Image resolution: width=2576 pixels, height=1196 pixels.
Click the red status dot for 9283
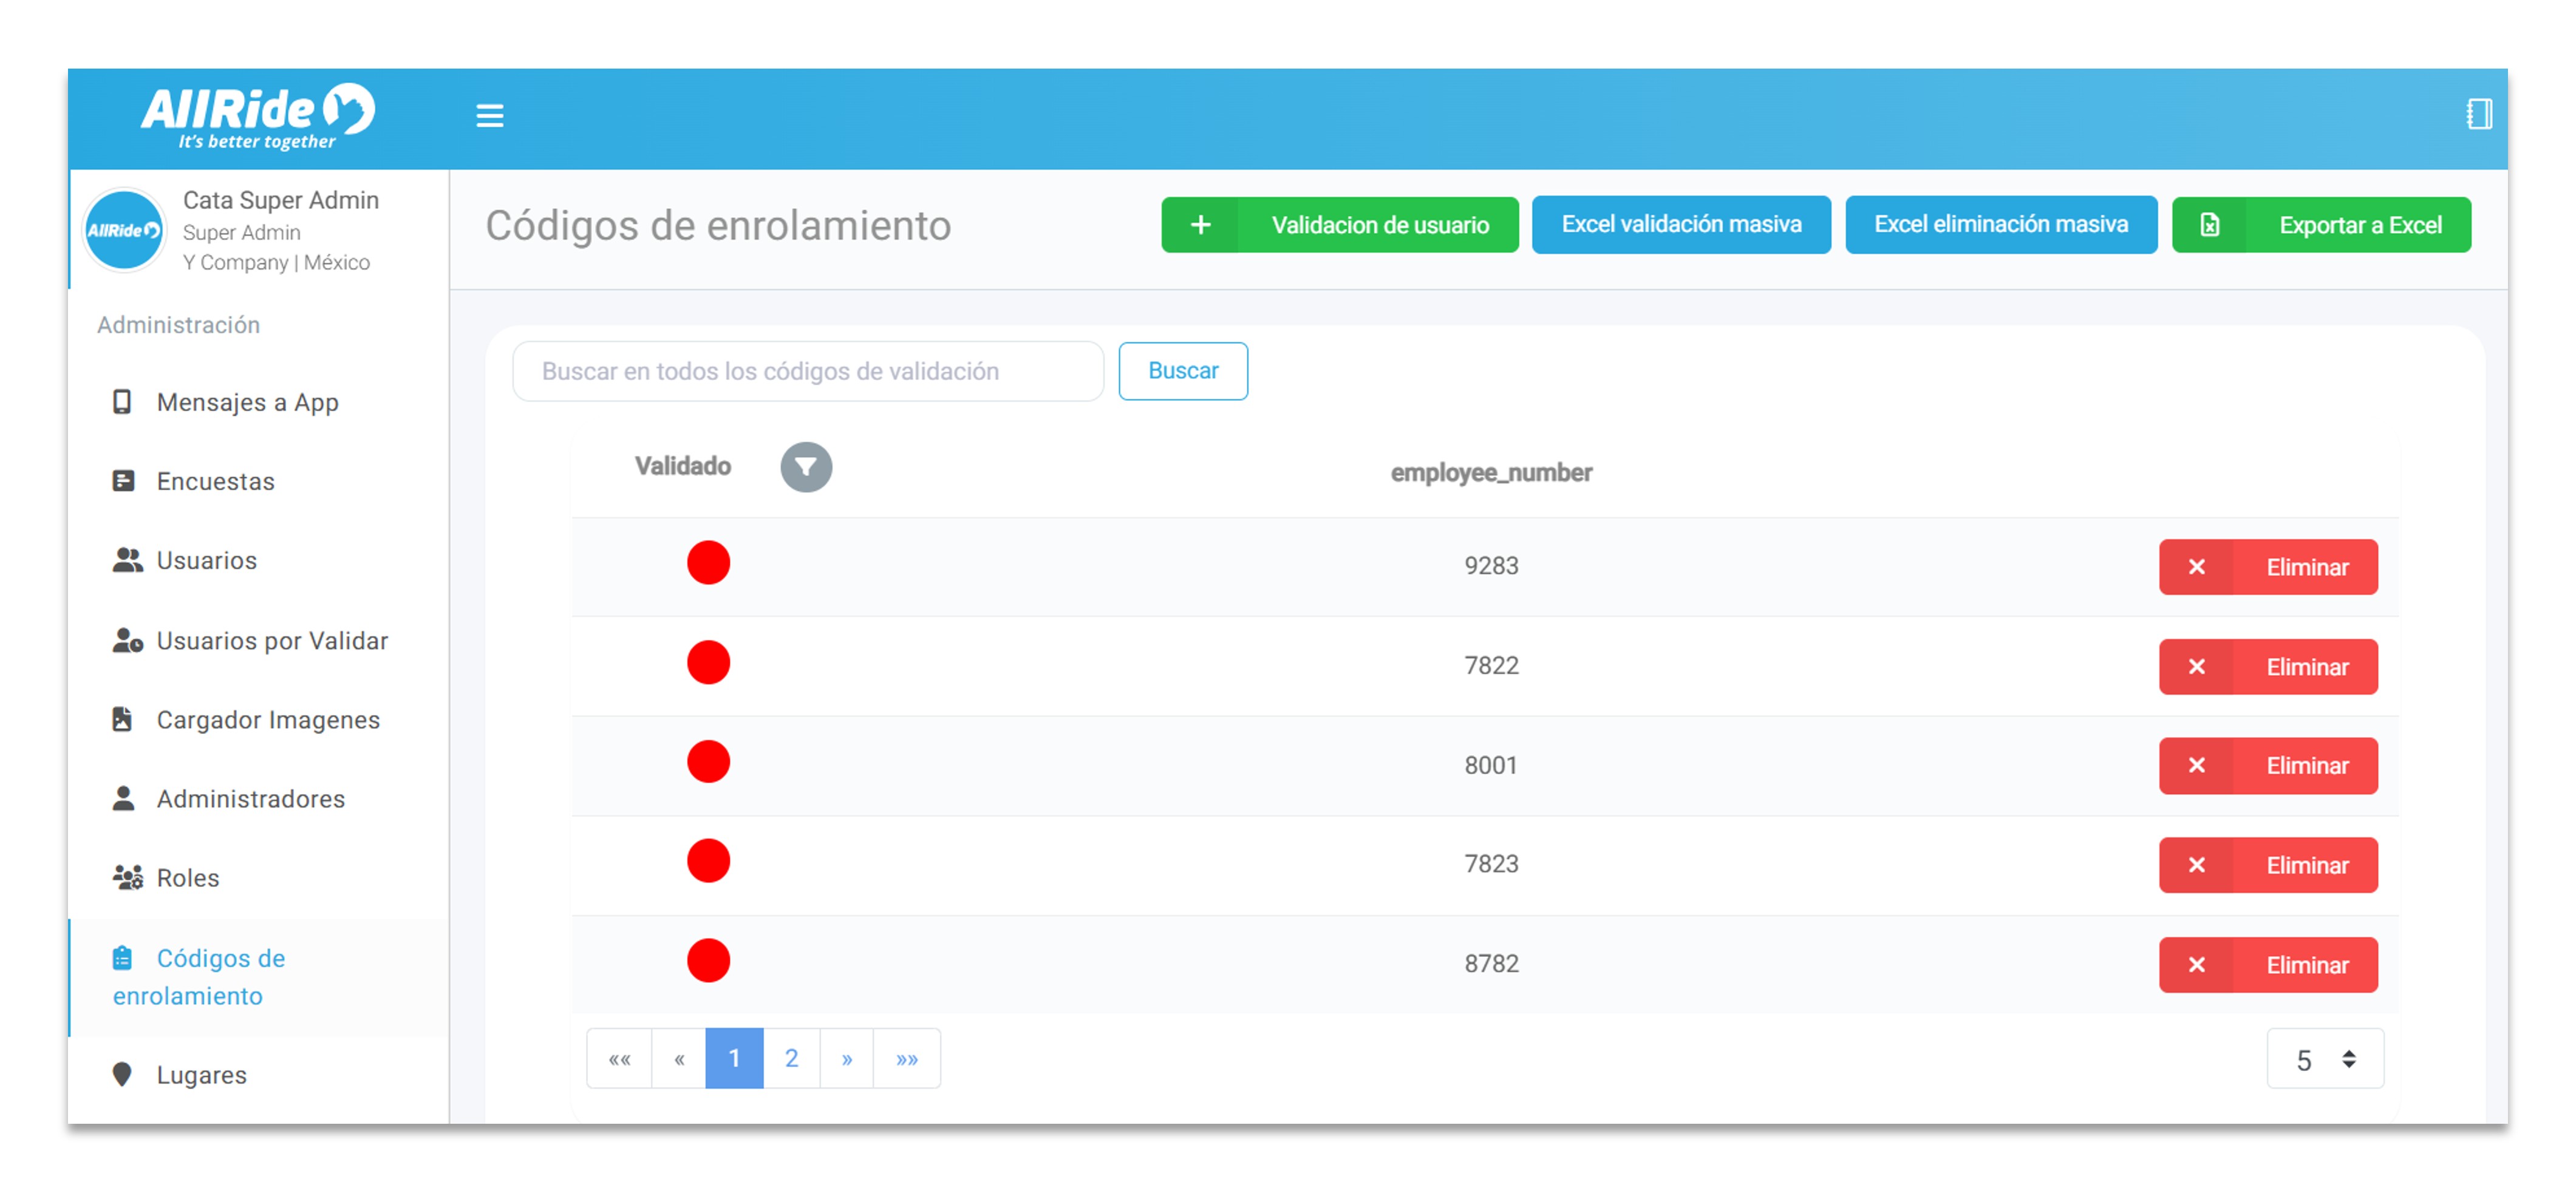point(708,563)
